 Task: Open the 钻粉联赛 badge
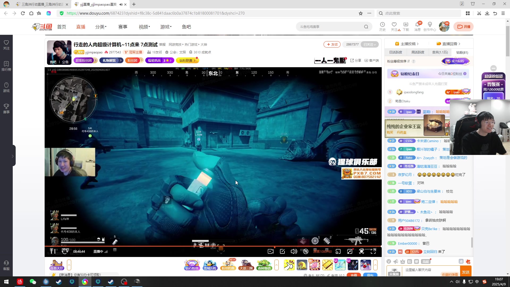click(188, 60)
